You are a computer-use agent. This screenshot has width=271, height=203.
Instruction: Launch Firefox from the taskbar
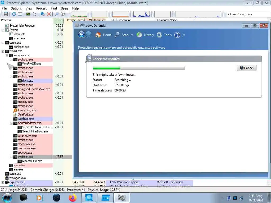tap(73, 198)
